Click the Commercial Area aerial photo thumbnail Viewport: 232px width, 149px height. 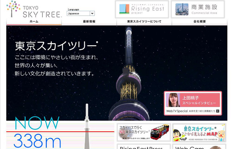click(182, 9)
